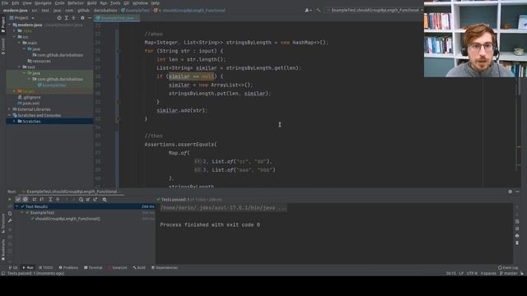Open Run panel settings gear icon
Viewport: 527px width, 296px height.
coord(511,192)
